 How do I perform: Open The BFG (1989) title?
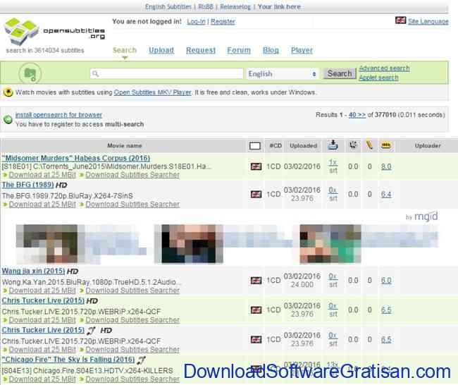click(27, 185)
